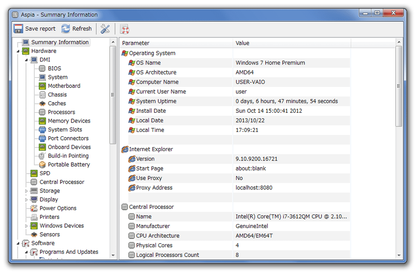Viewport: 416px width, 273px height.
Task: Click the Printers icon in tree
Action: tap(34, 217)
